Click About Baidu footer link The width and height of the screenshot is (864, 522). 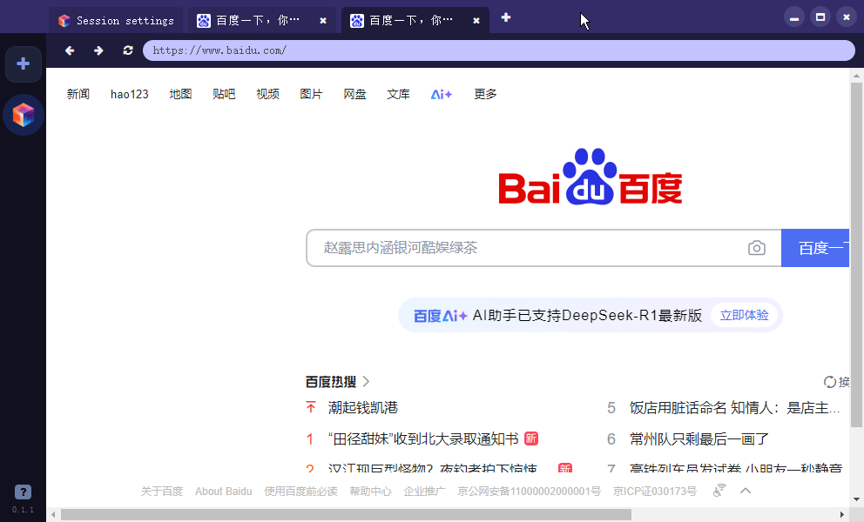pyautogui.click(x=223, y=492)
